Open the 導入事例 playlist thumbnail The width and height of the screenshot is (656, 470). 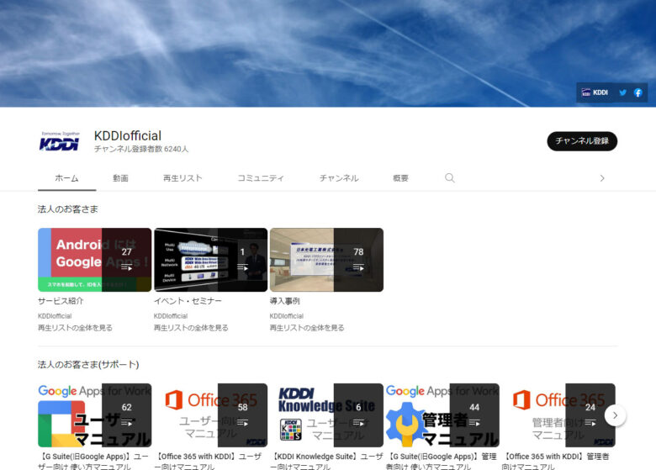pyautogui.click(x=326, y=260)
